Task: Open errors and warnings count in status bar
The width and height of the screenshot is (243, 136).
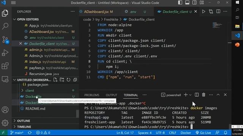Action: 43,133
